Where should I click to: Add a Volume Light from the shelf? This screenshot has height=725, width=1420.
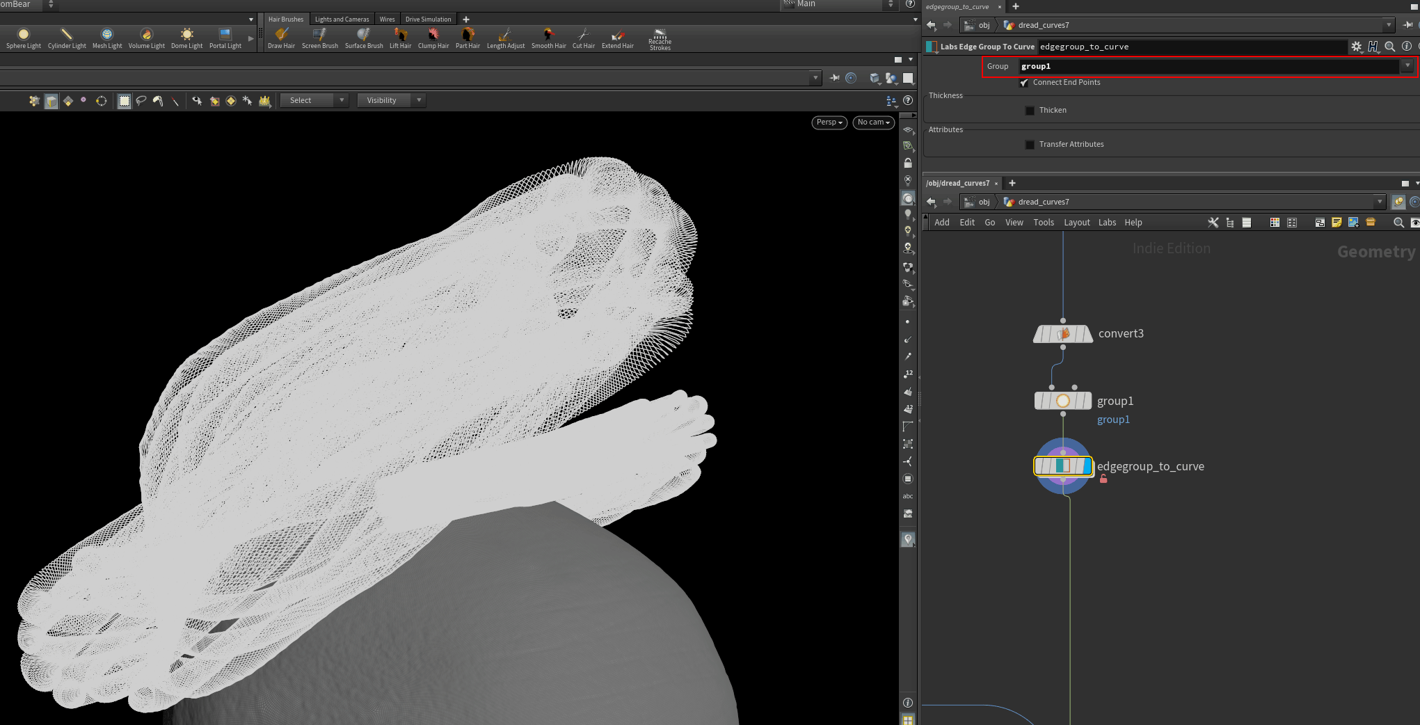click(147, 38)
